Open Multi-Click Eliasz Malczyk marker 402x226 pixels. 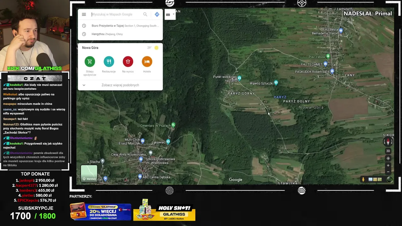pos(143,141)
